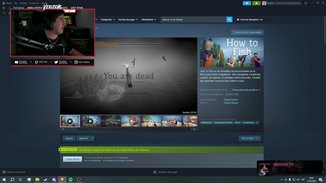Viewport: 326px width, 183px height.
Task: Open the Ver tus estadísticas link
Action: 93,161
